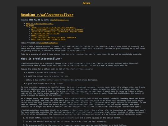Click the 'Updated 2026 May 05' date text
Screen dimensions: 168x126
click(x=30, y=20)
